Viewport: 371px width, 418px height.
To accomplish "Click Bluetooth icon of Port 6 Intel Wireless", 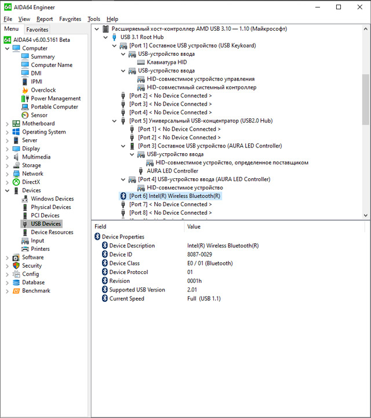I will tap(123, 196).
